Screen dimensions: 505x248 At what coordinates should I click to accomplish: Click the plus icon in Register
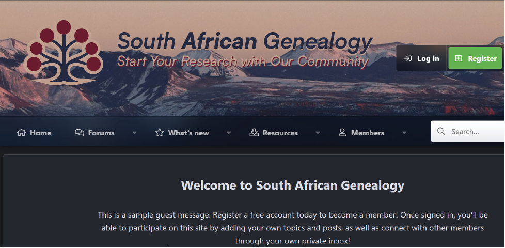[x=458, y=58]
